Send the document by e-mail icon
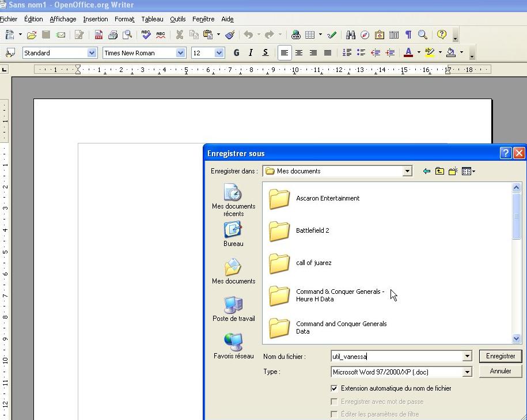The height and width of the screenshot is (420, 527). tap(60, 35)
